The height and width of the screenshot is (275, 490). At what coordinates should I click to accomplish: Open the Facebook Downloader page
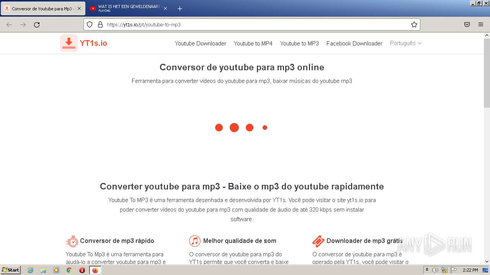[x=354, y=44]
